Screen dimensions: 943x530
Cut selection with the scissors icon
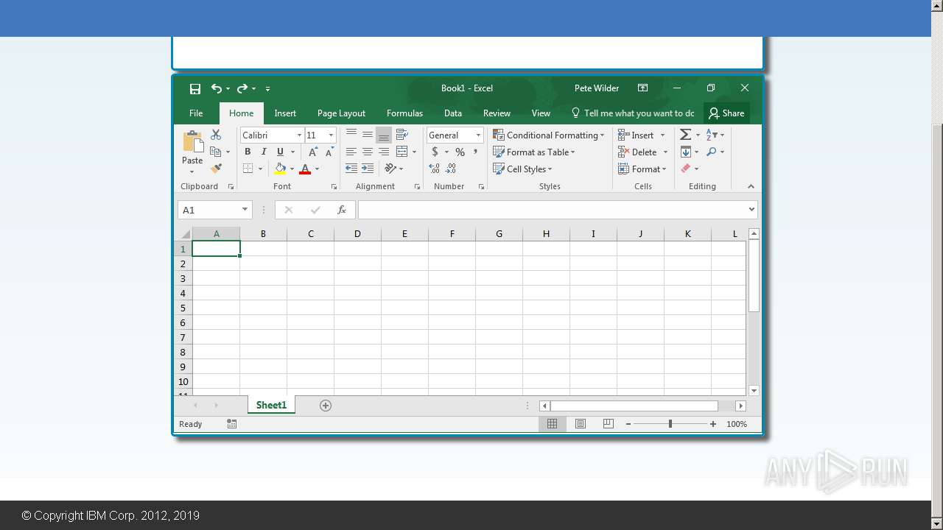coord(216,135)
